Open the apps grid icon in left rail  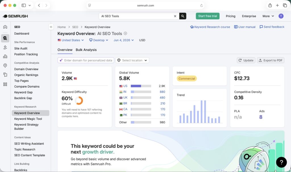[x=5, y=84]
